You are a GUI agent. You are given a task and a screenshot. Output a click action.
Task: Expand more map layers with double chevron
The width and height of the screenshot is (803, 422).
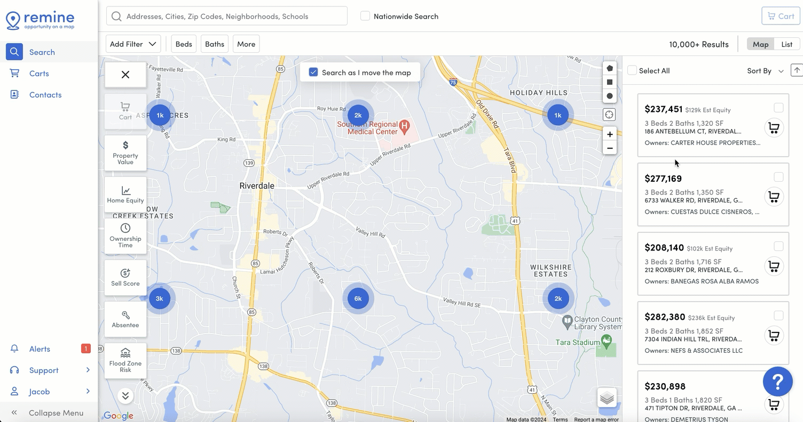pyautogui.click(x=125, y=395)
